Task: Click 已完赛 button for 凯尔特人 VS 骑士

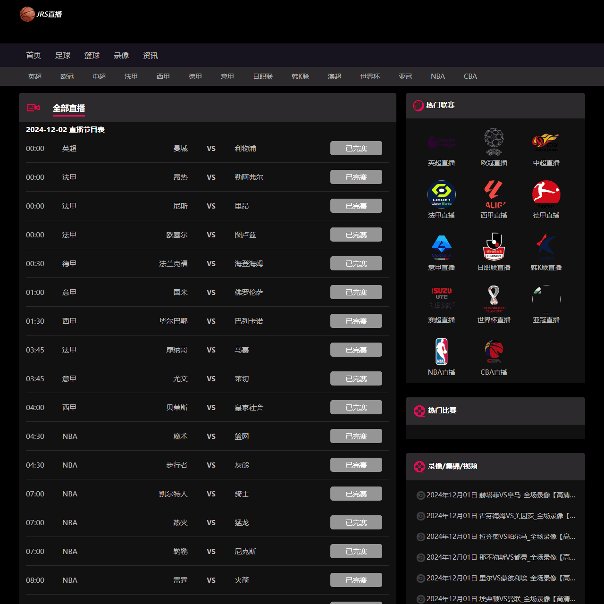Action: pos(356,494)
